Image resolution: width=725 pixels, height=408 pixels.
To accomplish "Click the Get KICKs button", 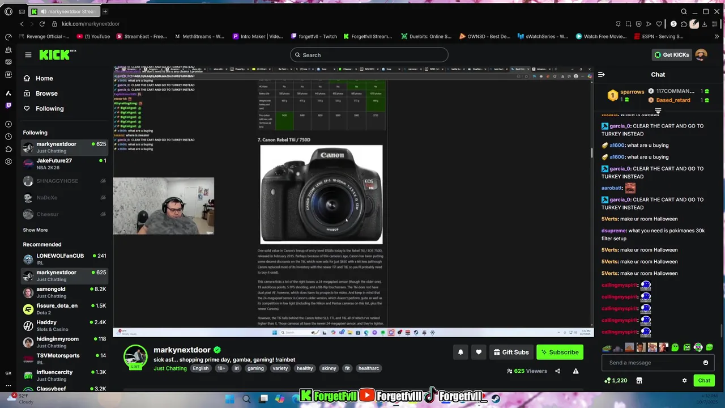I will tap(672, 55).
